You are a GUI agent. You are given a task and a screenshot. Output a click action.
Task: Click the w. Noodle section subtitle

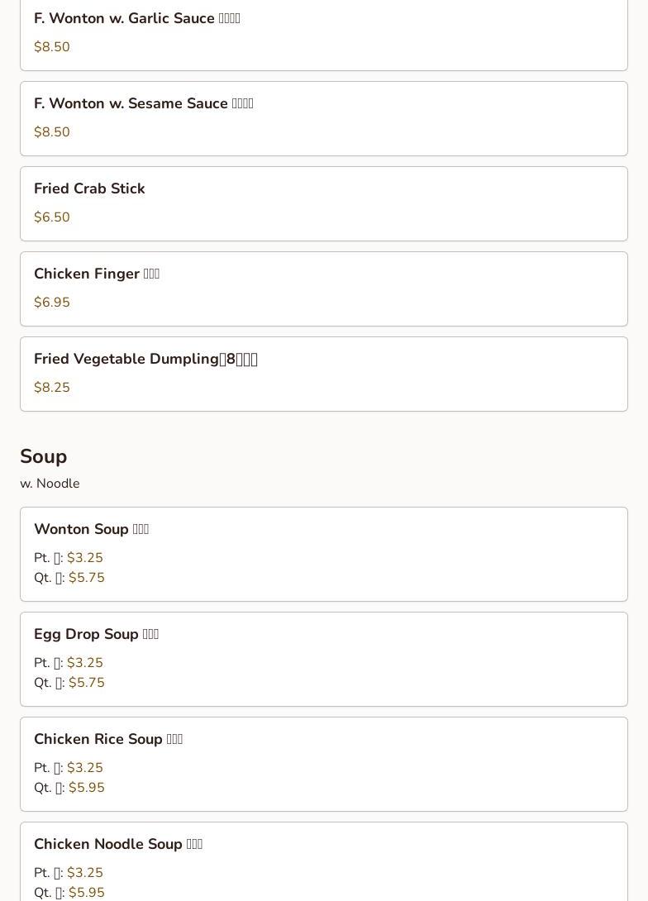[x=50, y=484]
